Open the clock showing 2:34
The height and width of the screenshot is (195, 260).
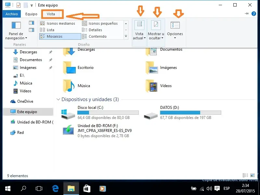pyautogui.click(x=245, y=188)
